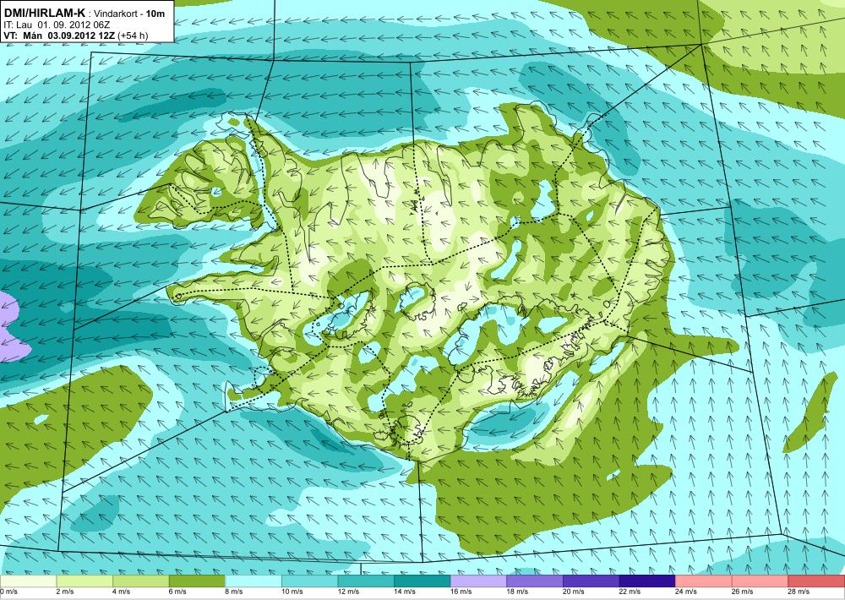Click the 8 m/s pale cyan legend swatch
Viewport: 845px width, 600px height.
click(x=253, y=581)
